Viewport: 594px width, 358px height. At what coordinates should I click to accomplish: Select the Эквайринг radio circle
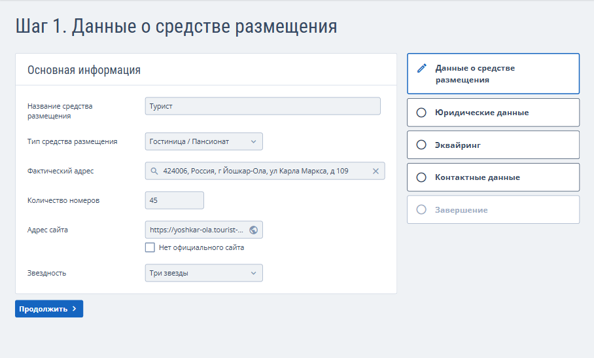(421, 145)
